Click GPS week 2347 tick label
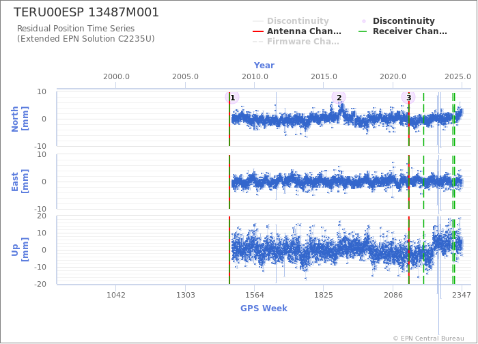This screenshot has height=344, width=478. pyautogui.click(x=462, y=295)
